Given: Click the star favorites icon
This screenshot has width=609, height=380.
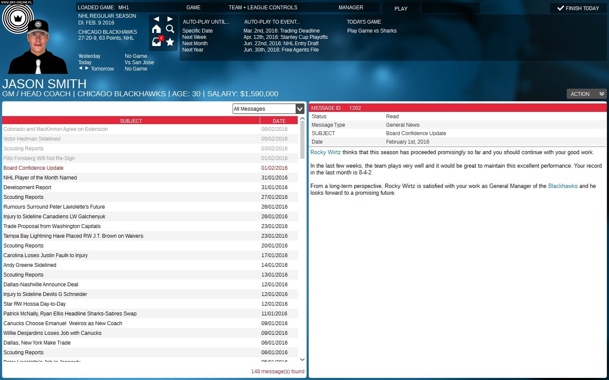Looking at the screenshot, I should pos(170,42).
